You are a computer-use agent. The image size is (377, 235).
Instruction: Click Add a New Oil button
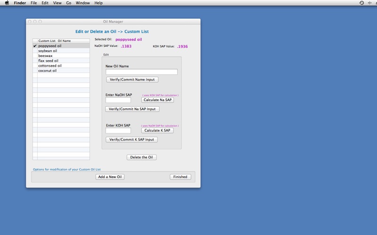[x=110, y=177]
